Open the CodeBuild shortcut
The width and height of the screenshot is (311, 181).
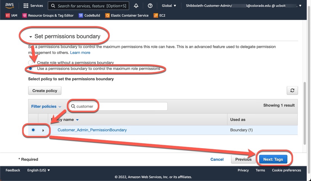coord(89,15)
